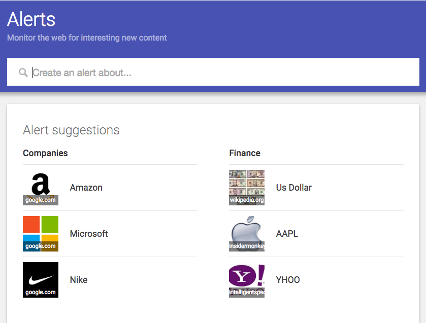Click the search magnifier icon
Viewport: 426px width, 323px height.
[x=23, y=73]
